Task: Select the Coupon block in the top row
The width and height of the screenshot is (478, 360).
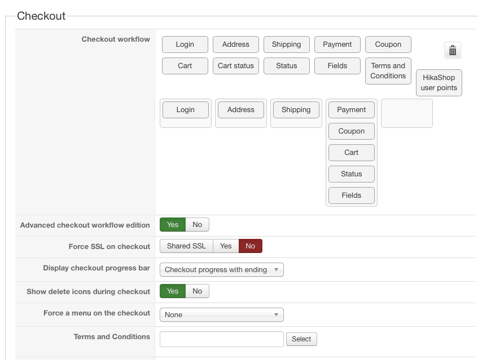Action: tap(388, 45)
